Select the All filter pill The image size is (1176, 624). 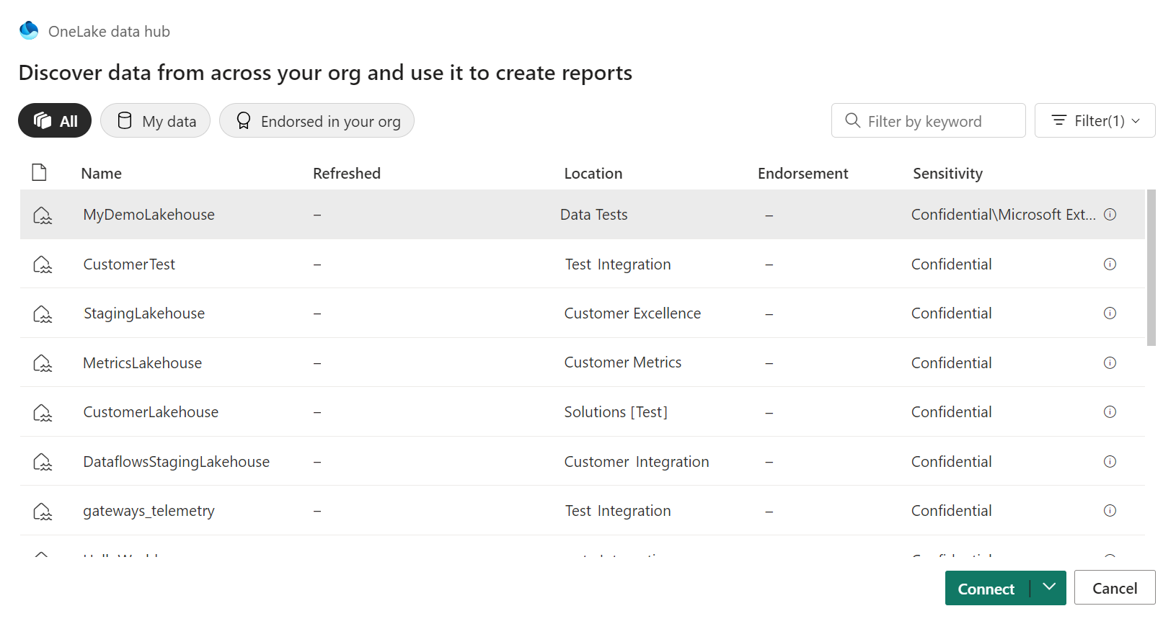(x=55, y=121)
